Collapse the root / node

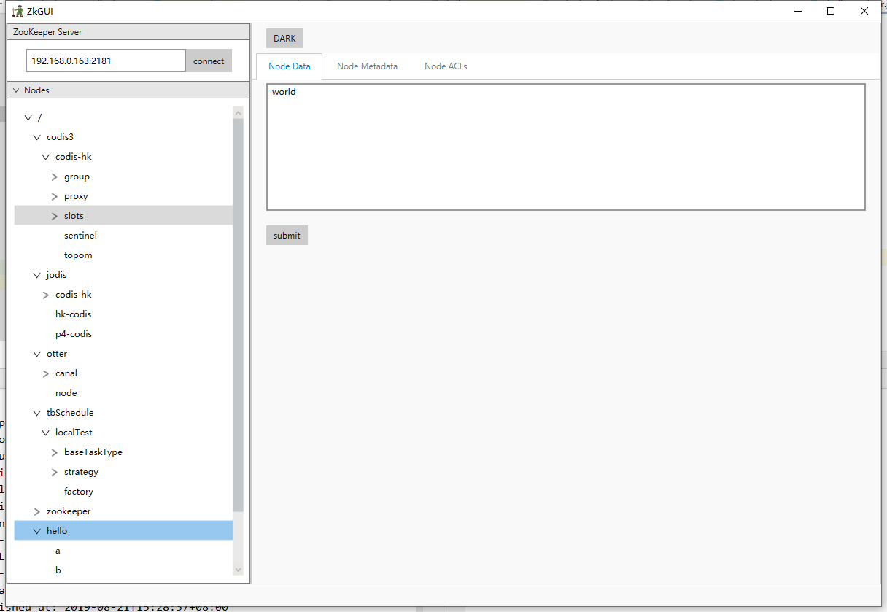coord(28,117)
